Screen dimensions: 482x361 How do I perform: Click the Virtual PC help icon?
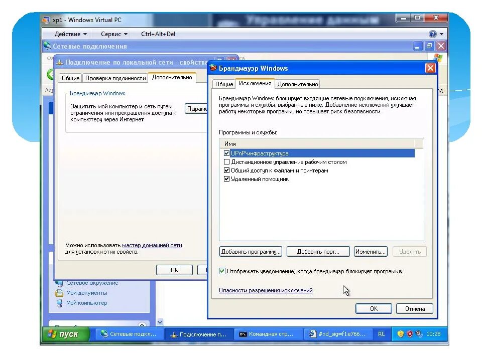tap(432, 34)
